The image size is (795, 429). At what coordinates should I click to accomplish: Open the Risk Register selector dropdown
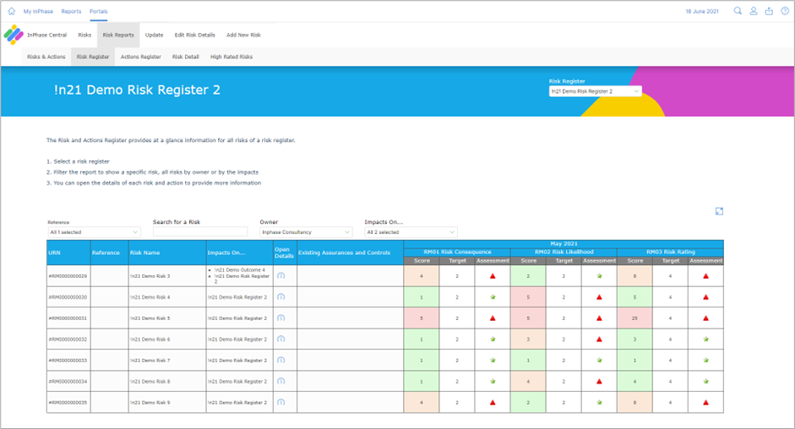tap(596, 91)
